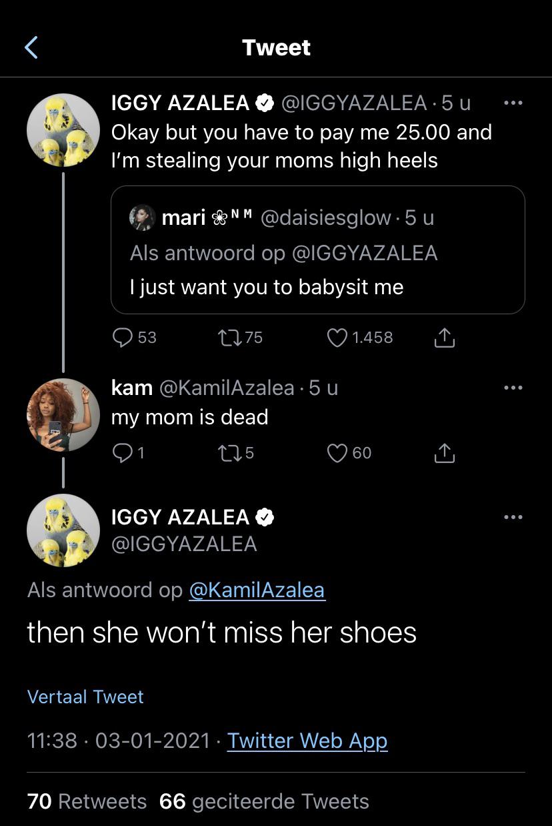Select the retweet icon showing 5

pyautogui.click(x=230, y=452)
